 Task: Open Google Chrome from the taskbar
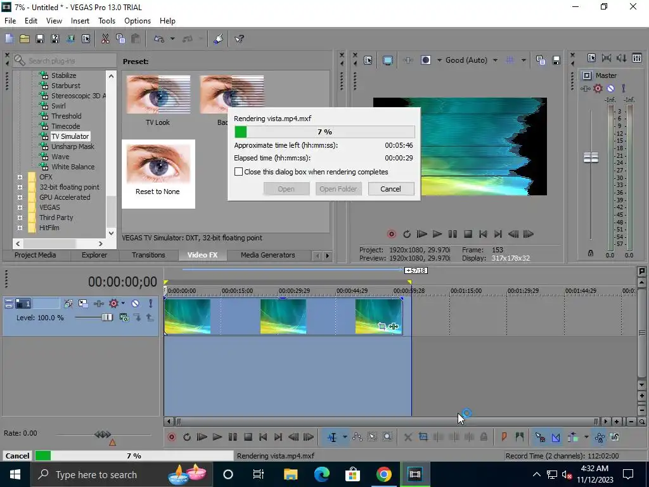click(383, 474)
